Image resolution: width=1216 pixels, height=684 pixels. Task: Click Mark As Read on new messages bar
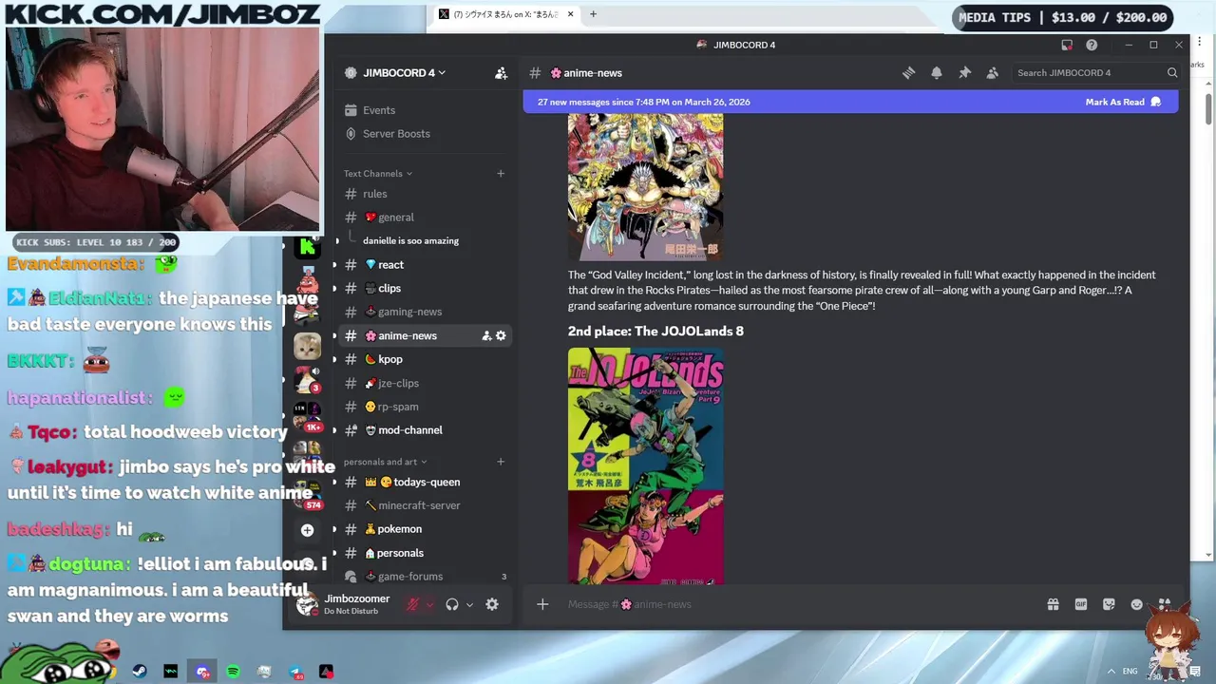coord(1123,102)
